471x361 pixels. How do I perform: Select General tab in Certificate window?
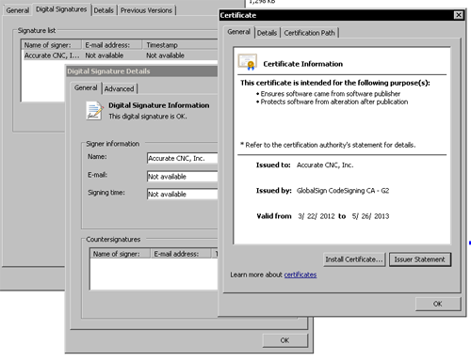click(x=238, y=32)
